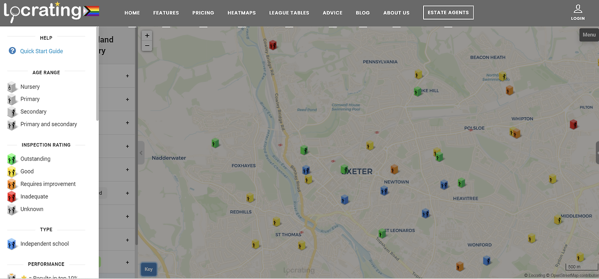Click the red school marker near Whipton

(x=573, y=124)
